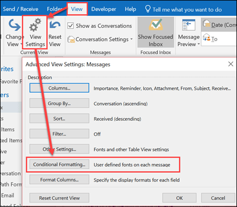237x207 pixels.
Task: Click 'Received (descending)' text
Action: 117,119
